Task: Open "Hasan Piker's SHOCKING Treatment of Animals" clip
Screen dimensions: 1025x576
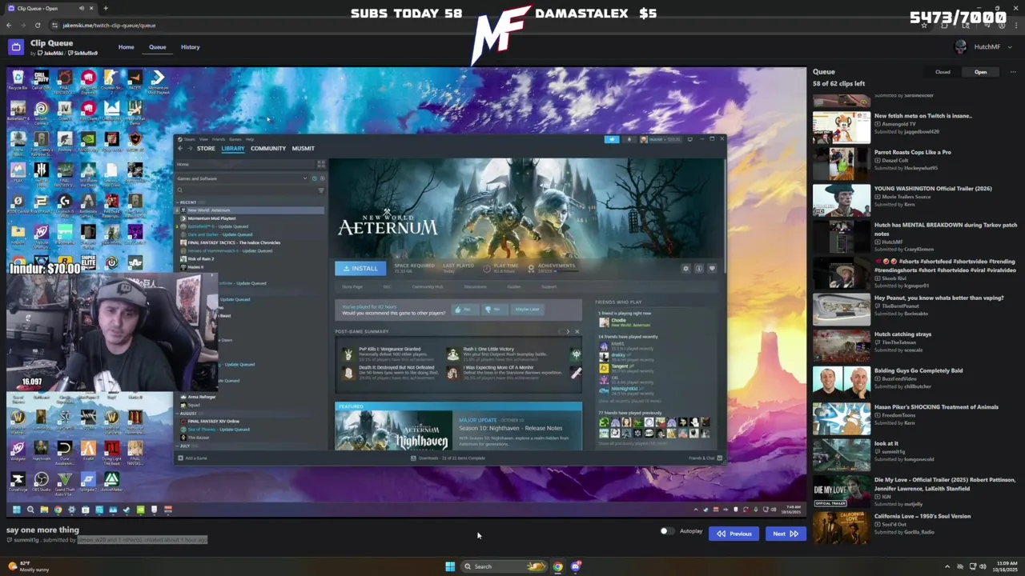Action: tap(936, 407)
